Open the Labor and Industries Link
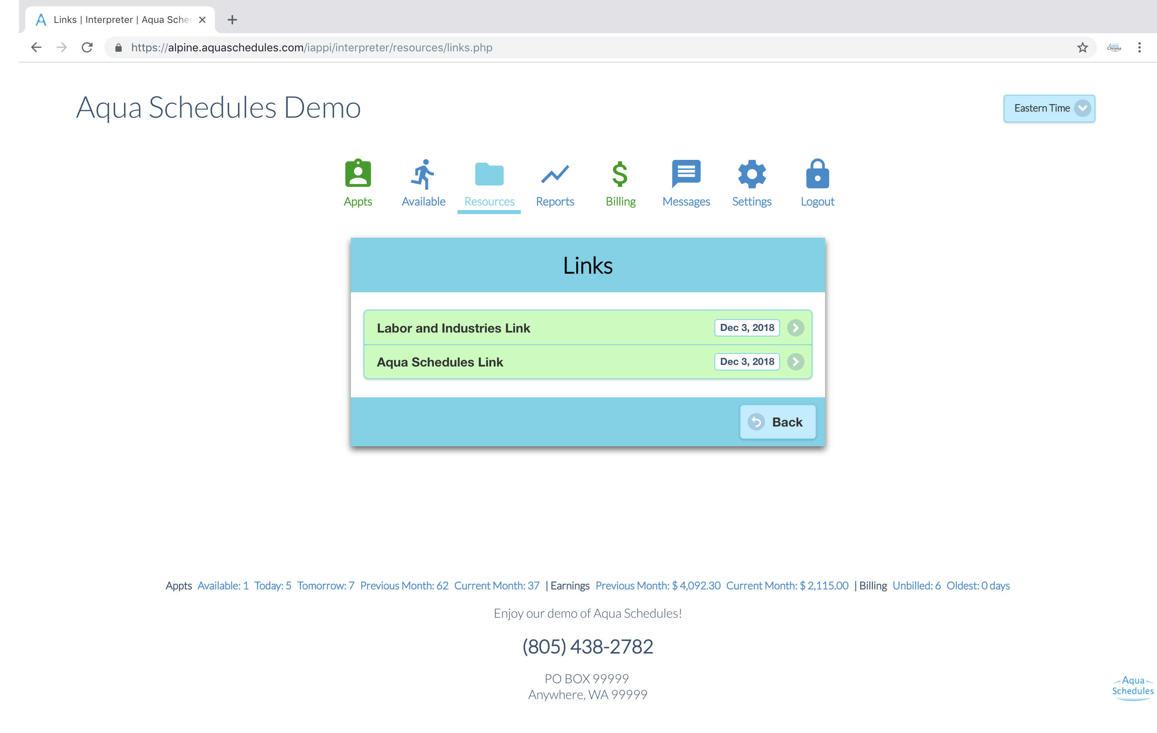Screen dimensions: 1157x733 (x=588, y=327)
